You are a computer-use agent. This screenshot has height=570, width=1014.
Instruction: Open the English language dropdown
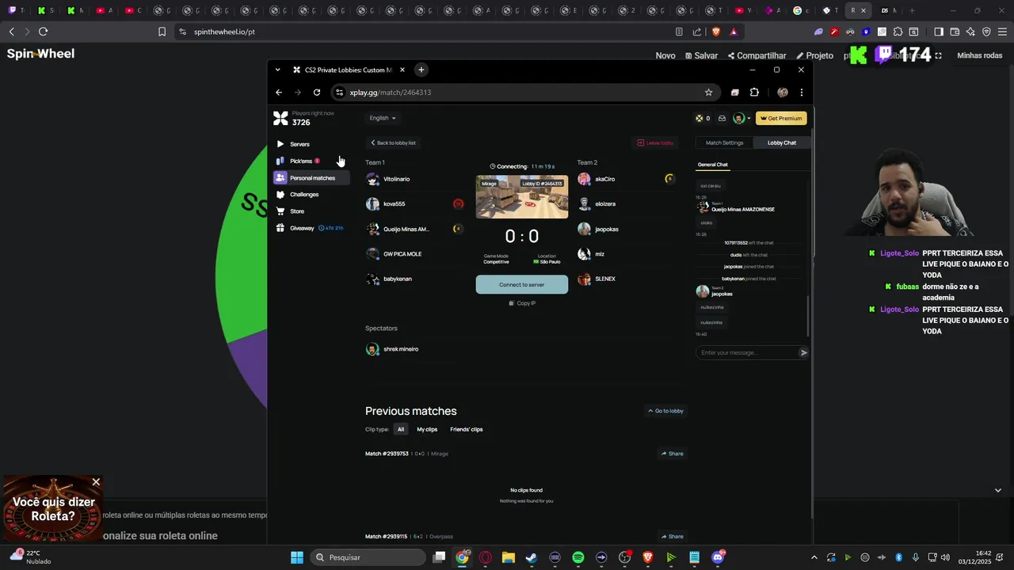383,118
